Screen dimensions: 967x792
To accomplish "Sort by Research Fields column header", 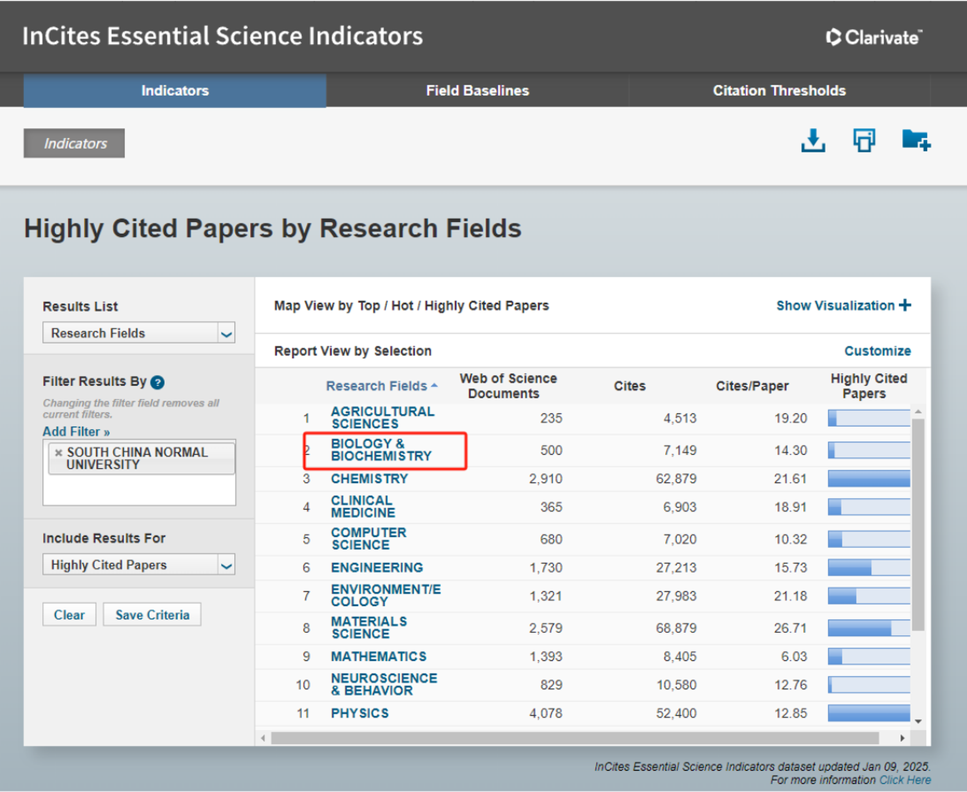I will click(x=381, y=386).
